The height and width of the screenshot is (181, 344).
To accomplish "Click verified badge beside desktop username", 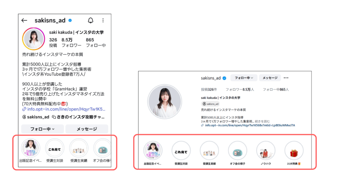I will click(x=224, y=78).
